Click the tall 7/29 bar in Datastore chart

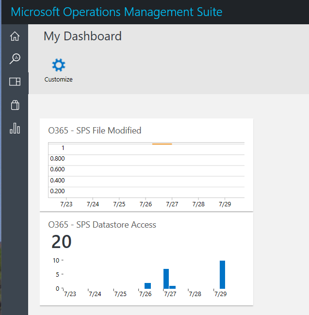222,275
